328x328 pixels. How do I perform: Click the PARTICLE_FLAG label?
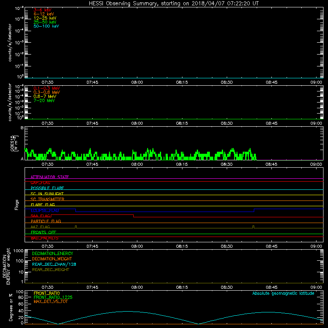coord(46,221)
